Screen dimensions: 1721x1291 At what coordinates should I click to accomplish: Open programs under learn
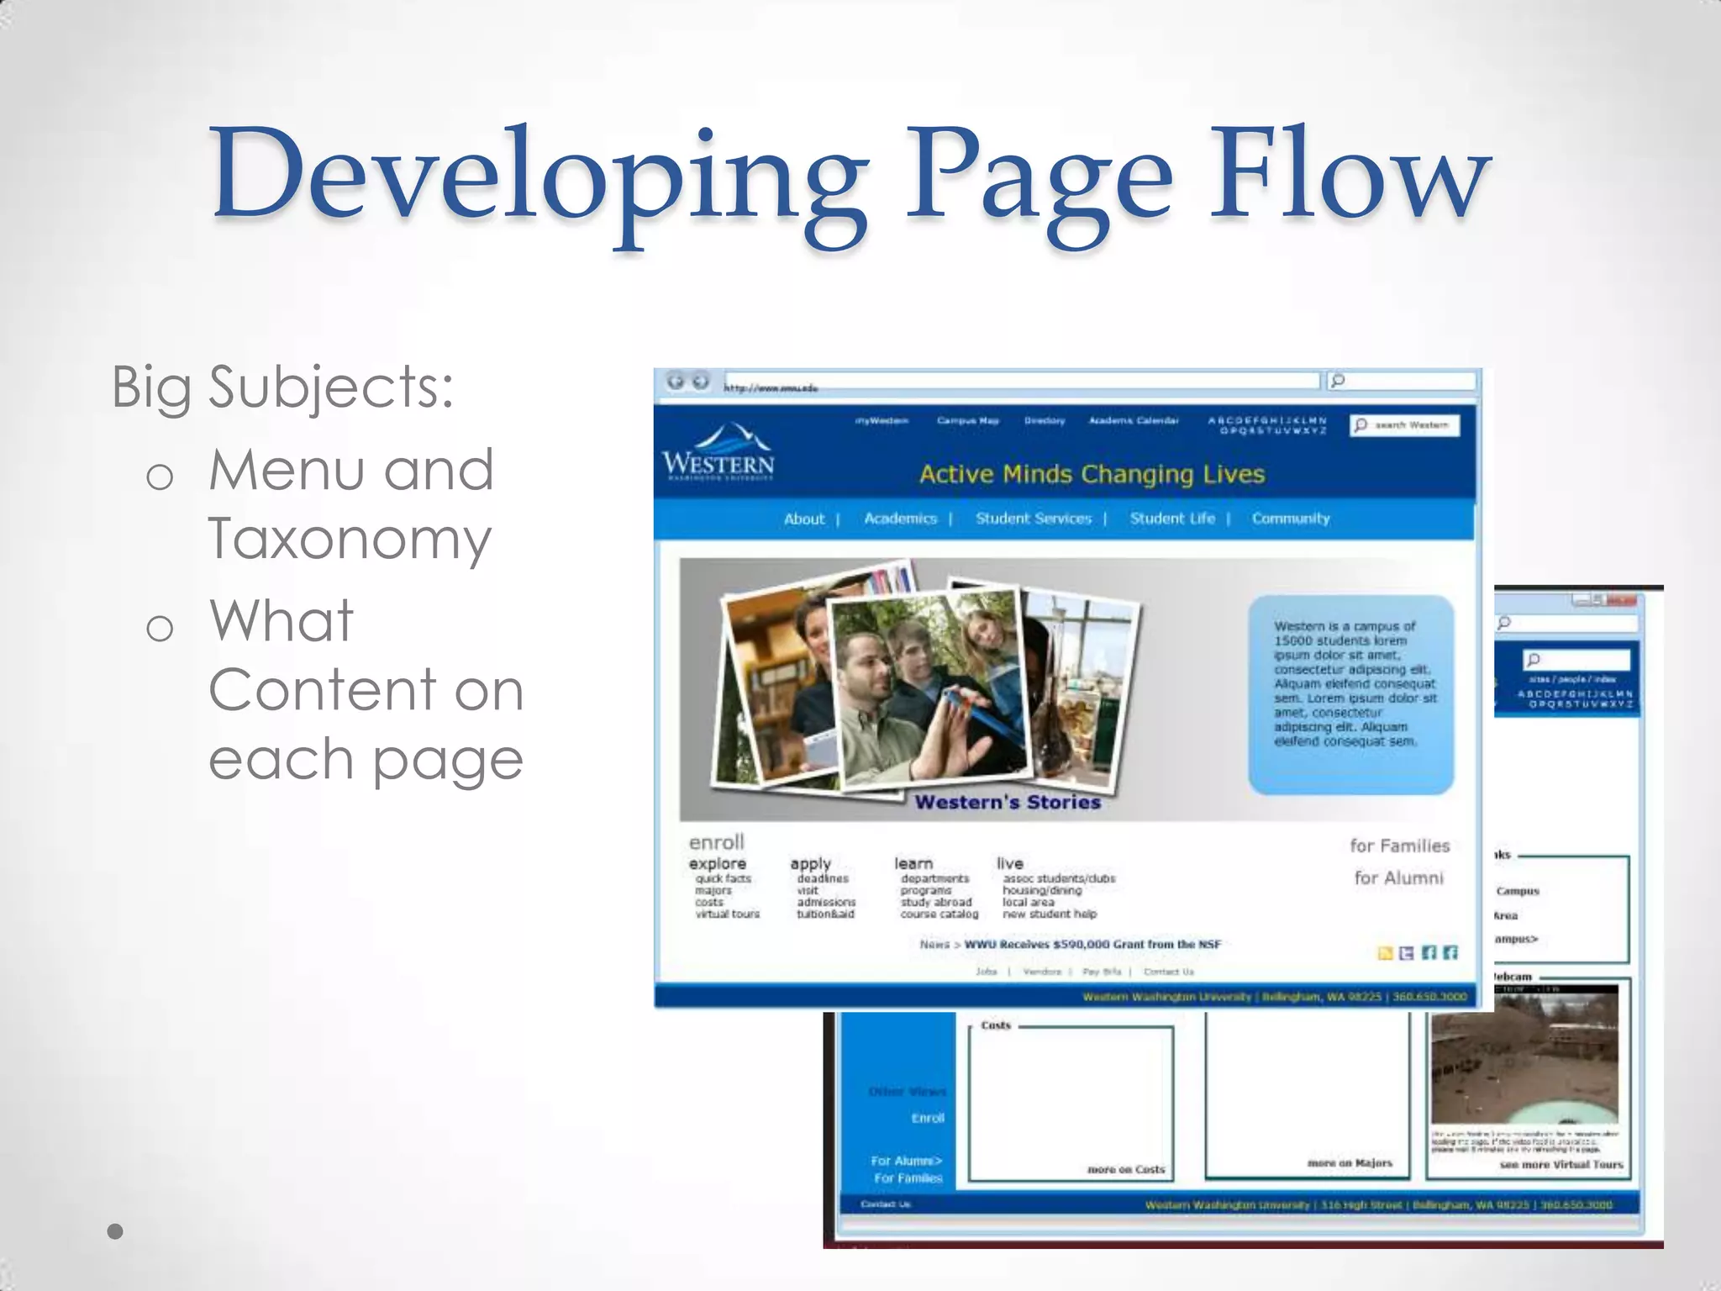coord(926,890)
